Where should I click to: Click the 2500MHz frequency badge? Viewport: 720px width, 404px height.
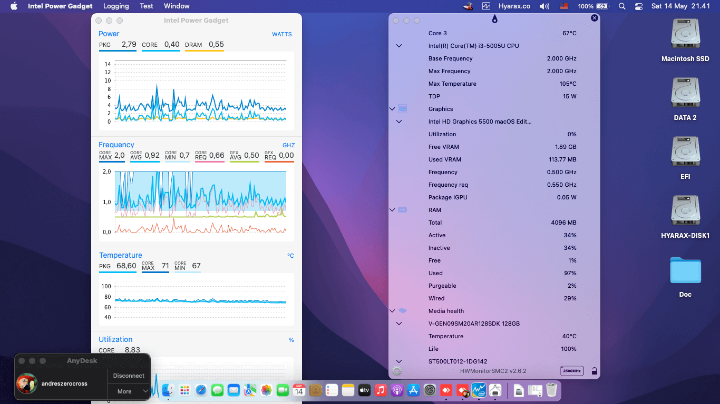coord(572,371)
